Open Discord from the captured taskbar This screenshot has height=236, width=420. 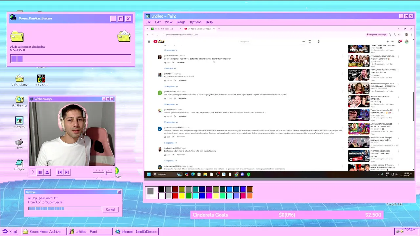pyautogui.click(x=242, y=174)
